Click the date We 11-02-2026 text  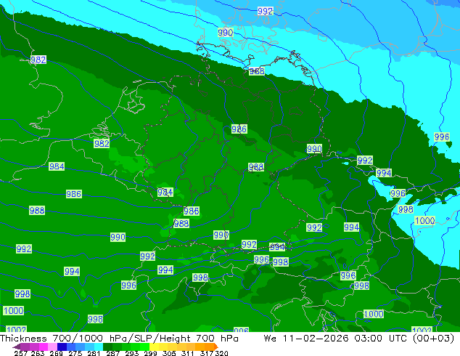(306, 339)
